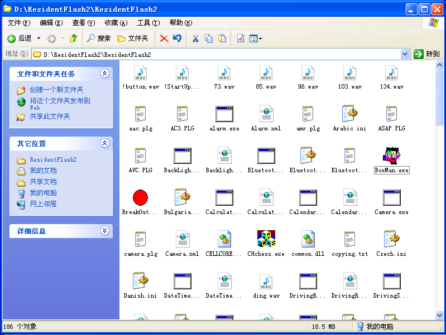Open the View (查看) menu
446x335 pixels.
point(83,23)
